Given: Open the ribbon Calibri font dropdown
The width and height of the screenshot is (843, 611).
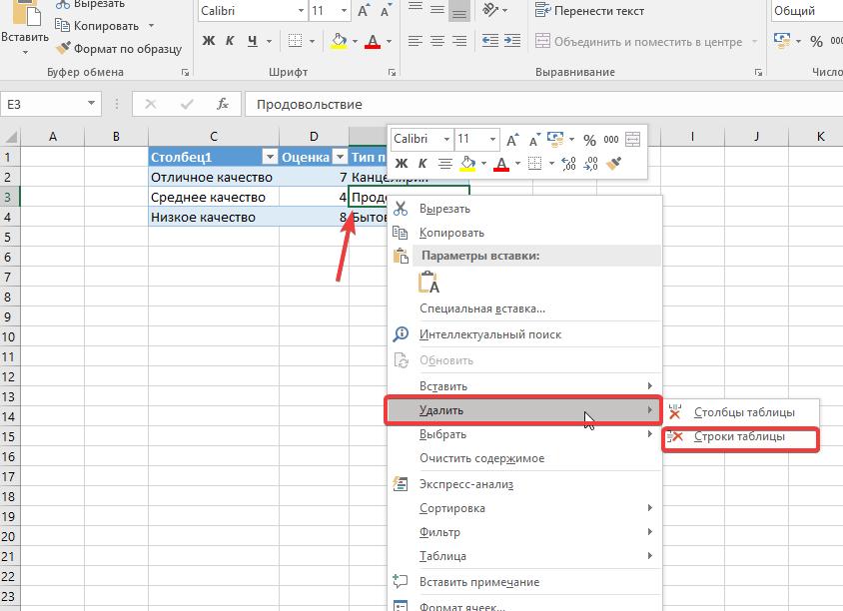Looking at the screenshot, I should click(x=301, y=11).
